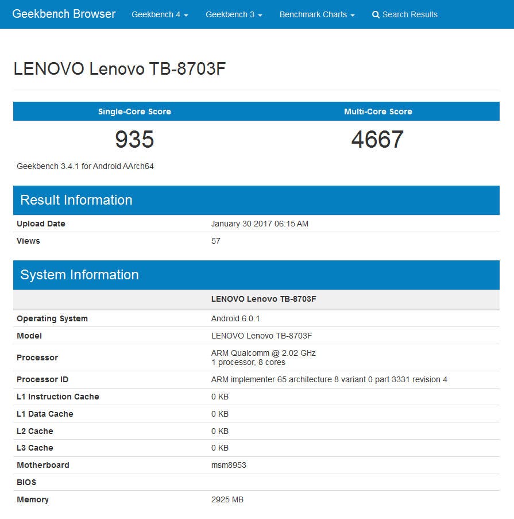Click the Views row label
The height and width of the screenshot is (519, 514).
click(28, 241)
